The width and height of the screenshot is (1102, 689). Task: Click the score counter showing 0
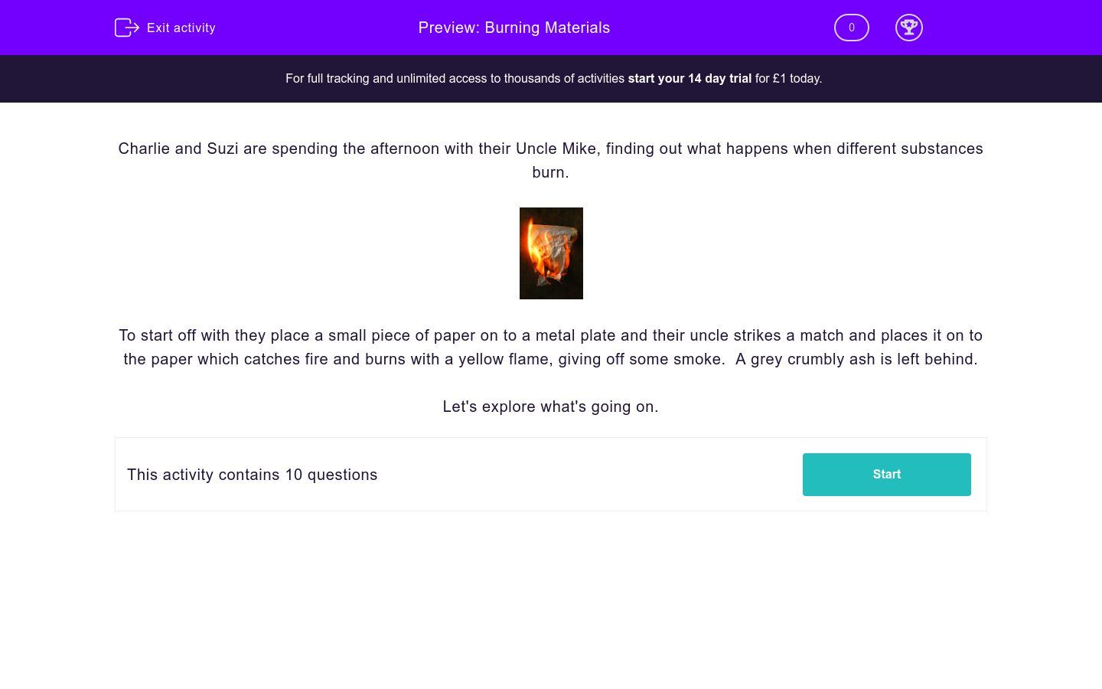click(851, 28)
